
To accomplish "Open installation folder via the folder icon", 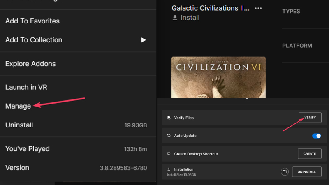I will pos(285,172).
